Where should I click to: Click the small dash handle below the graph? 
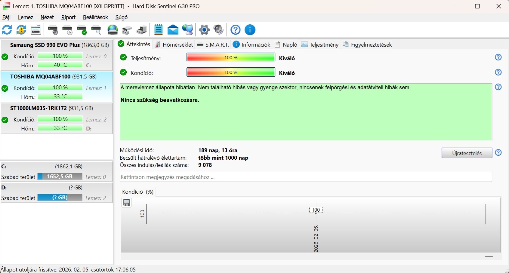click(489, 256)
